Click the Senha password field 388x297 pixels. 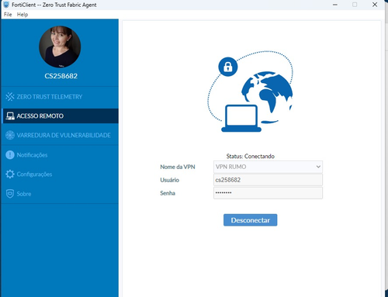(x=268, y=193)
